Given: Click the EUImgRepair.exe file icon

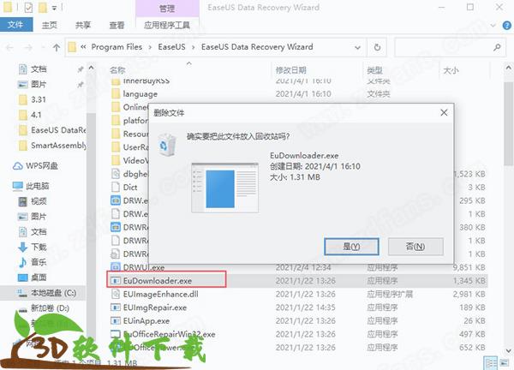Looking at the screenshot, I should click(116, 307).
